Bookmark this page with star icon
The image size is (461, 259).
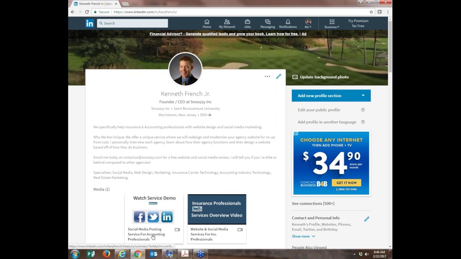coord(371,12)
